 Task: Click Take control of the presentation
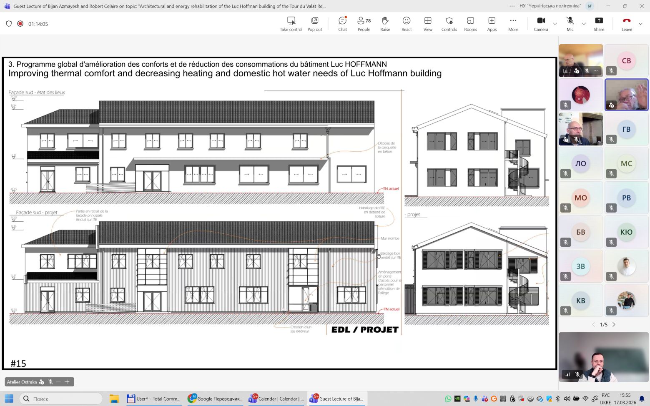click(291, 24)
